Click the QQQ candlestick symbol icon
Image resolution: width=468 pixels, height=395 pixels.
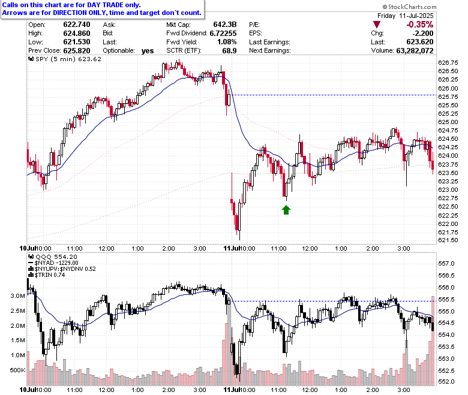[31, 257]
